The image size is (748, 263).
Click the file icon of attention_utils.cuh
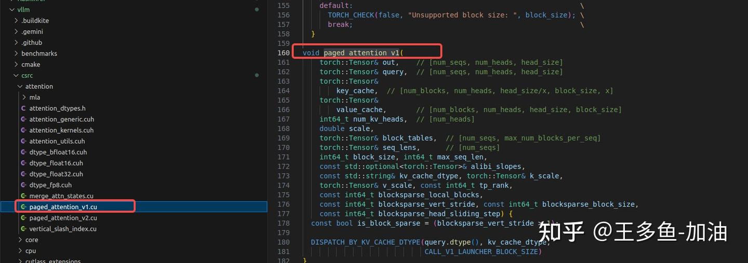(23, 141)
